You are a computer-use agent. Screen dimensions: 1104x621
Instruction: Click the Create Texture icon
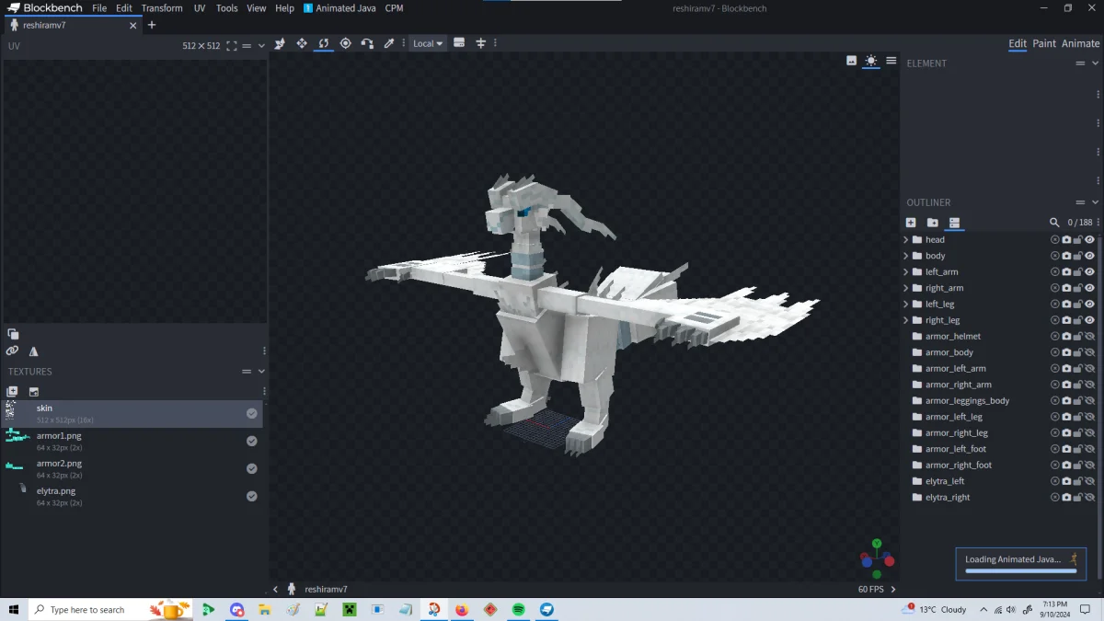pyautogui.click(x=34, y=391)
